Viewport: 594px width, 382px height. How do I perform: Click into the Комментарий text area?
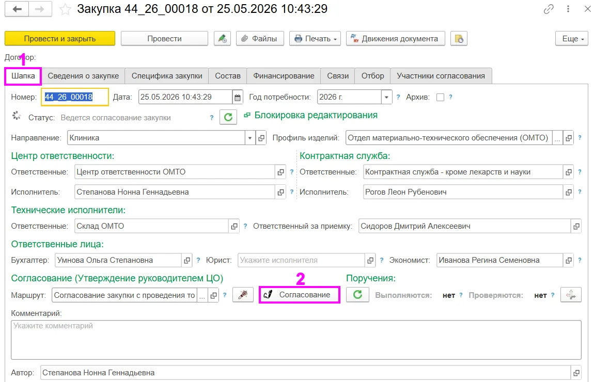(x=296, y=340)
